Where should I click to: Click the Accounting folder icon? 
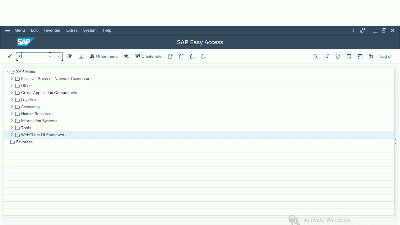(x=17, y=107)
